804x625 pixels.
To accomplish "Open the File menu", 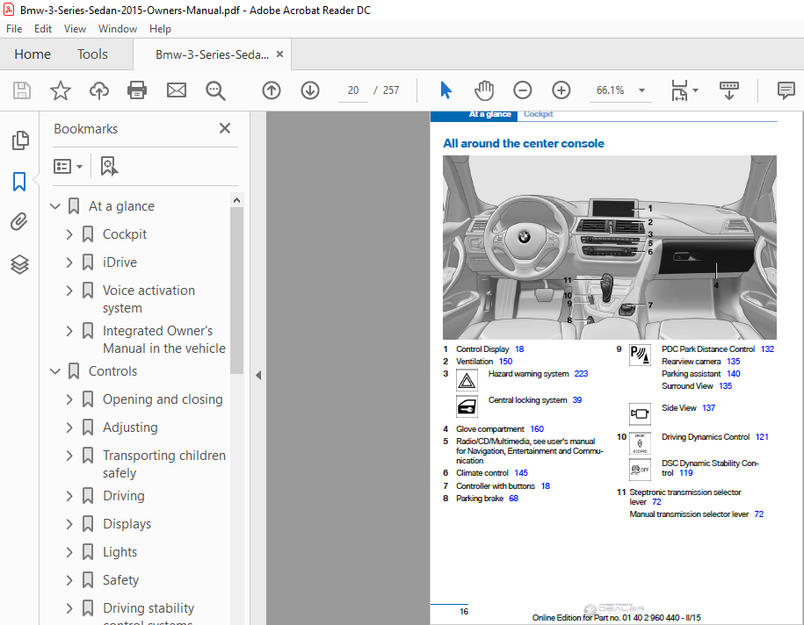I will (14, 29).
